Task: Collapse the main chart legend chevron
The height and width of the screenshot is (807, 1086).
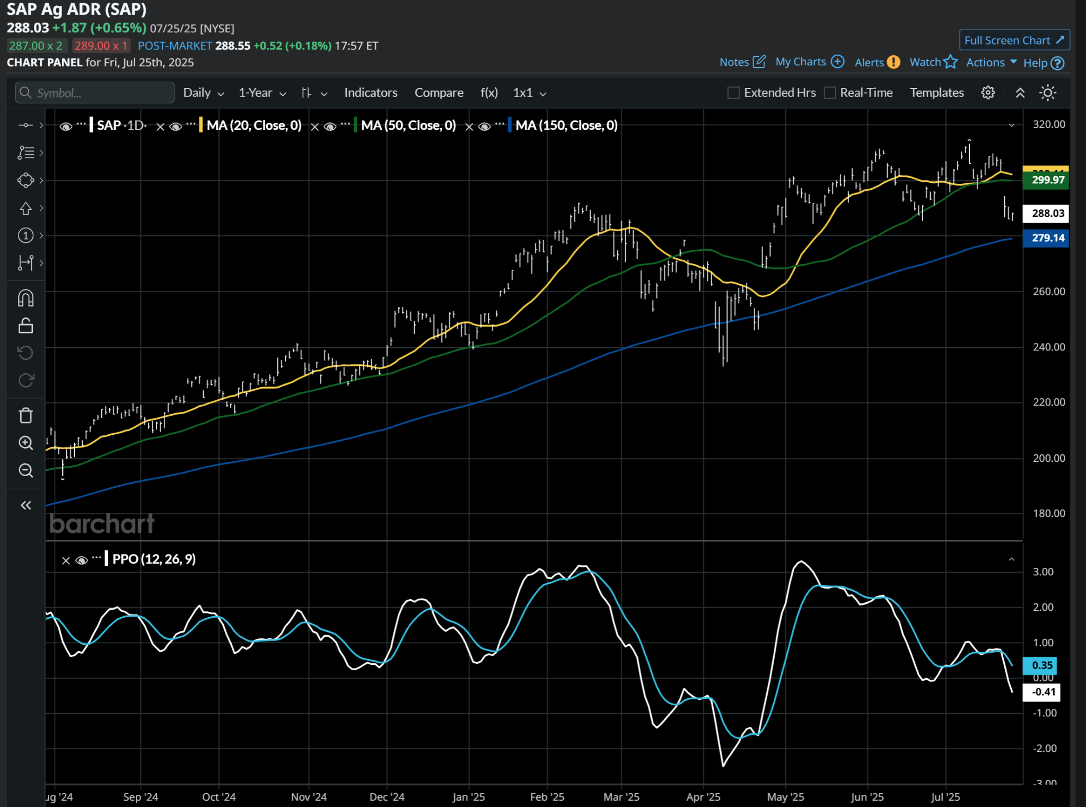Action: 1011,125
